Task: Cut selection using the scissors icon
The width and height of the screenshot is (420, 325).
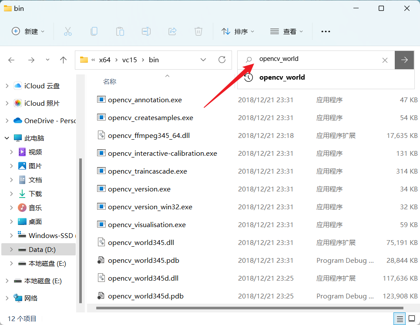Action: click(67, 31)
